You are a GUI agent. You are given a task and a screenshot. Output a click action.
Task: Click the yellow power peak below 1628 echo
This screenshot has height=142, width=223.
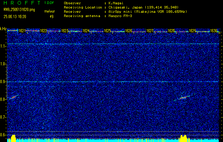pyautogui.click(x=184, y=138)
